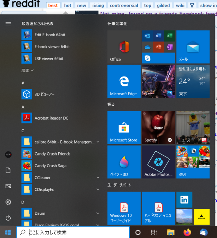The image size is (217, 238).
Task: Switch to Reddit's hot tab
Action: pyautogui.click(x=68, y=5)
